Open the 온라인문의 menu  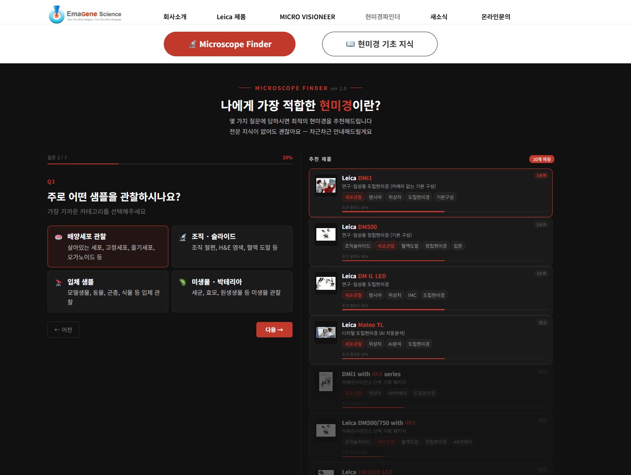pos(496,17)
